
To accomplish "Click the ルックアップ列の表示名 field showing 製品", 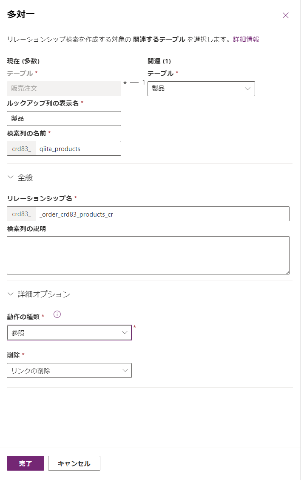I will click(x=64, y=118).
